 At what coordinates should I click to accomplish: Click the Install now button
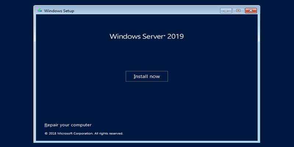pos(147,76)
